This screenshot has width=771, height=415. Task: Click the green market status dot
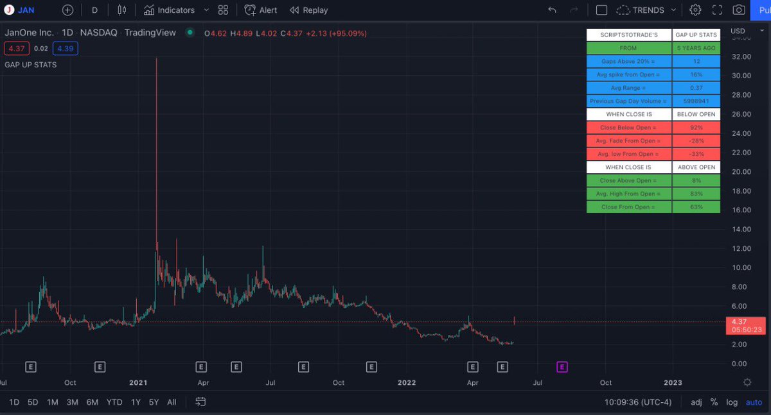(189, 33)
